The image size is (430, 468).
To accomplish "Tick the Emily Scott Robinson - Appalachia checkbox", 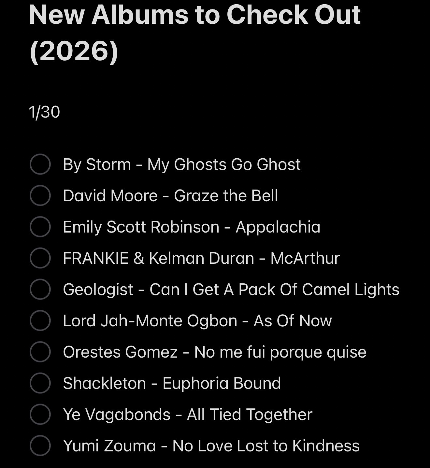I will pos(40,227).
